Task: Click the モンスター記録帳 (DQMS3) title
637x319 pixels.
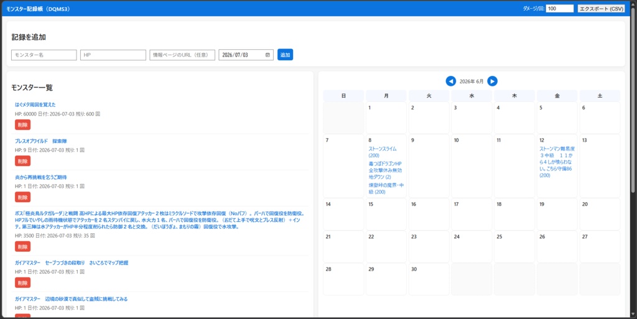Action: pyautogui.click(x=38, y=9)
